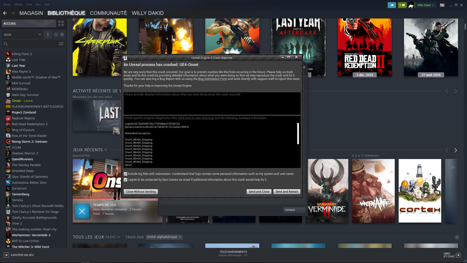Click Send and Close button

(x=259, y=192)
